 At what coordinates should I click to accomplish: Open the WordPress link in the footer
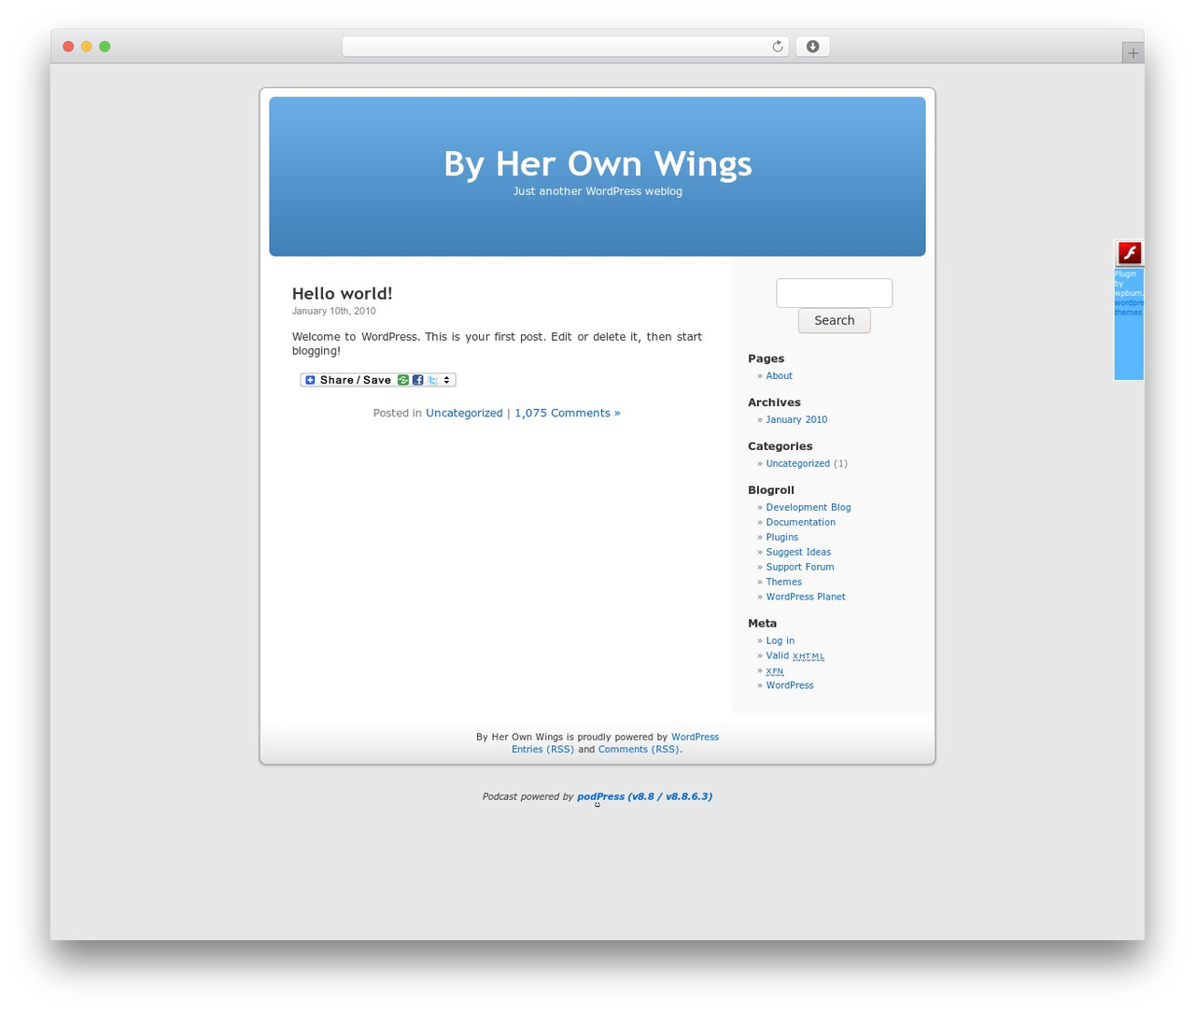tap(695, 738)
